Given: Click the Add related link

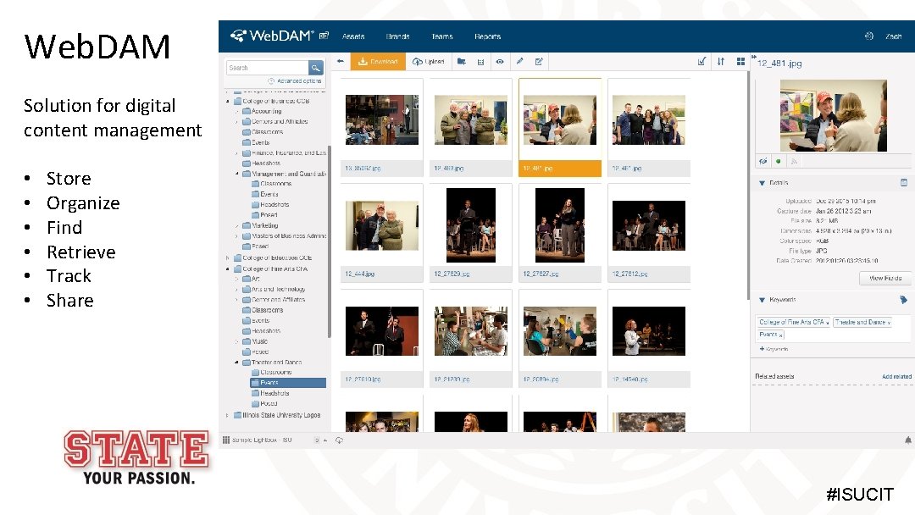Looking at the screenshot, I should pyautogui.click(x=896, y=377).
